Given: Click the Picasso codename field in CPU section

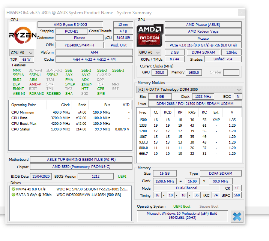Looking at the screenshot, I should [80, 38].
